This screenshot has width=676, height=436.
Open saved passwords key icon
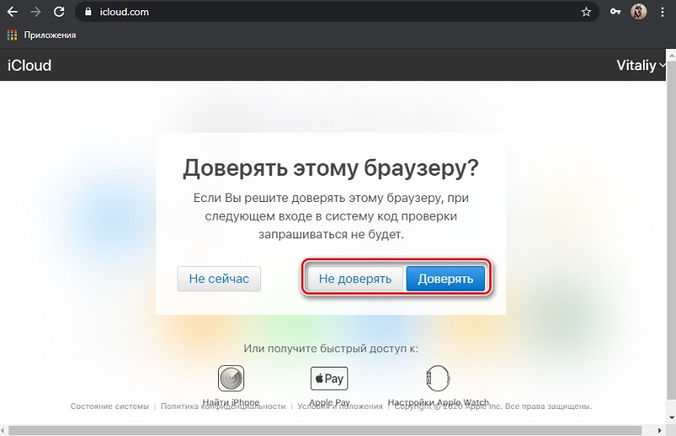[615, 12]
